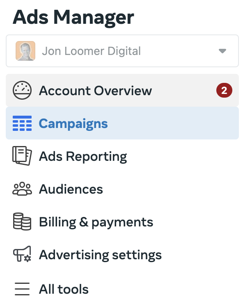Click the Audiences people icon
The height and width of the screenshot is (306, 243).
click(22, 189)
